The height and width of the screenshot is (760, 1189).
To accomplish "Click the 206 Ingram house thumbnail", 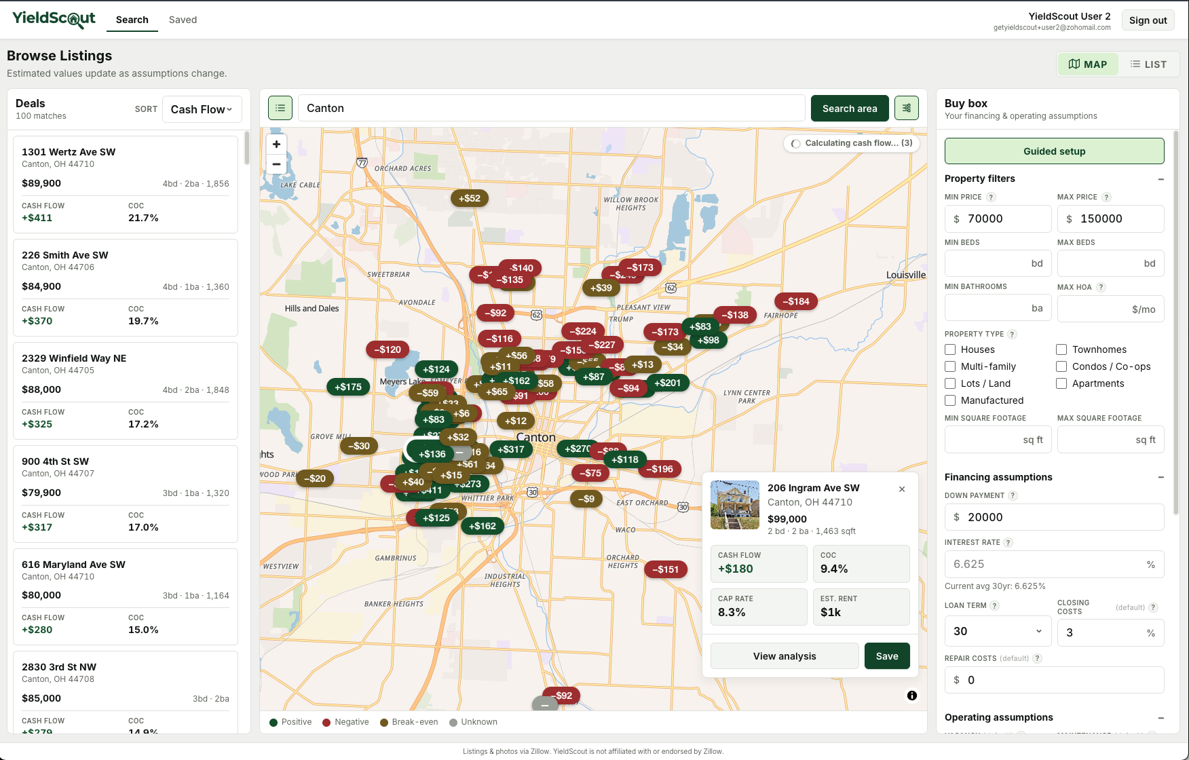I will [x=735, y=505].
